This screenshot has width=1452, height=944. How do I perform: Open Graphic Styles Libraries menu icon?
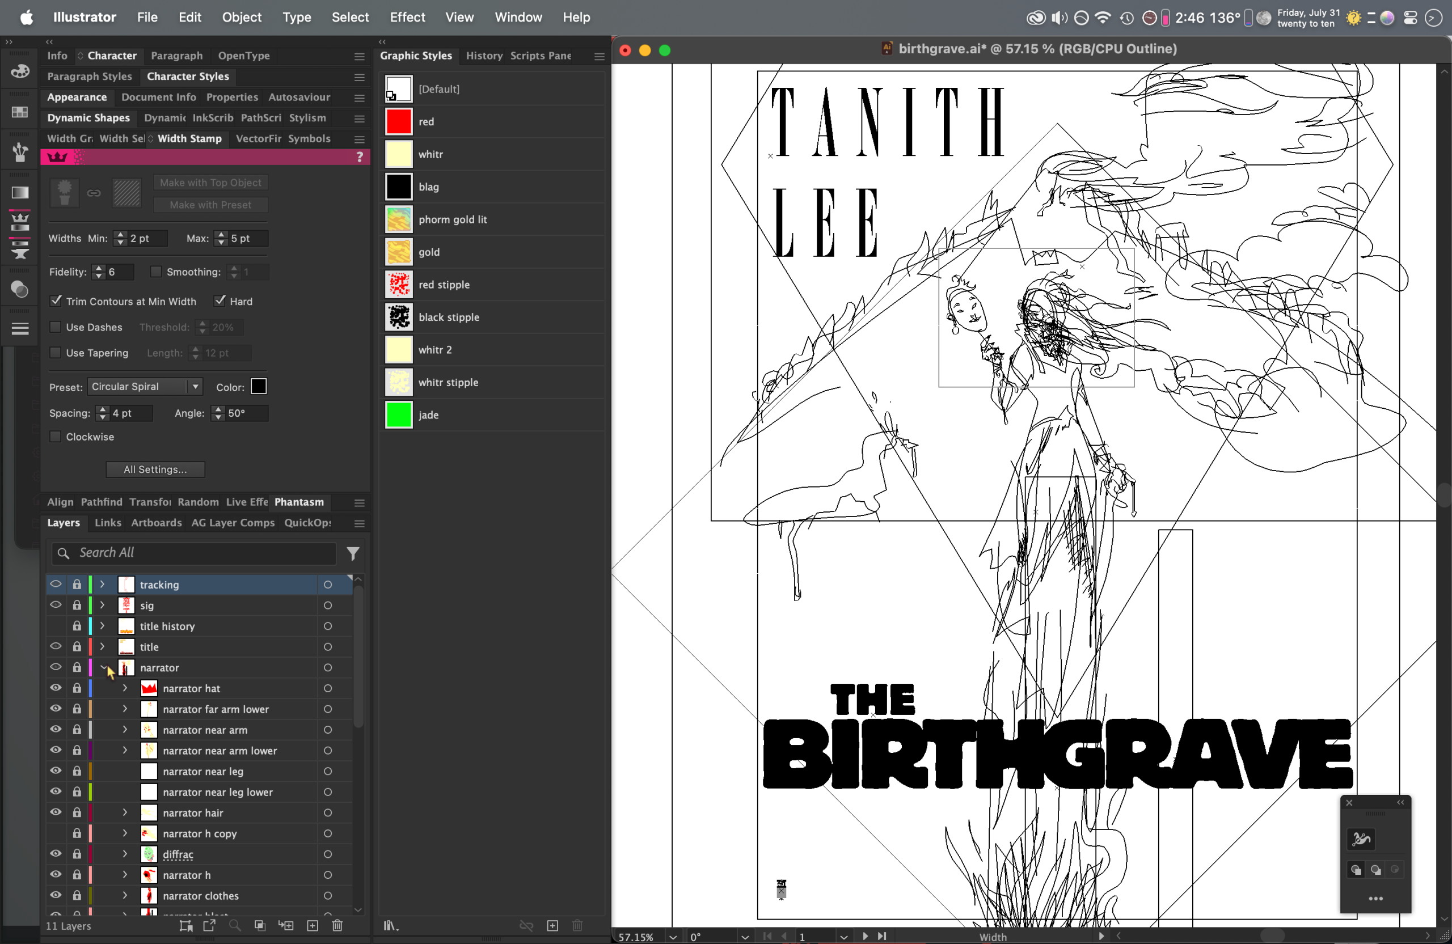pos(391,926)
